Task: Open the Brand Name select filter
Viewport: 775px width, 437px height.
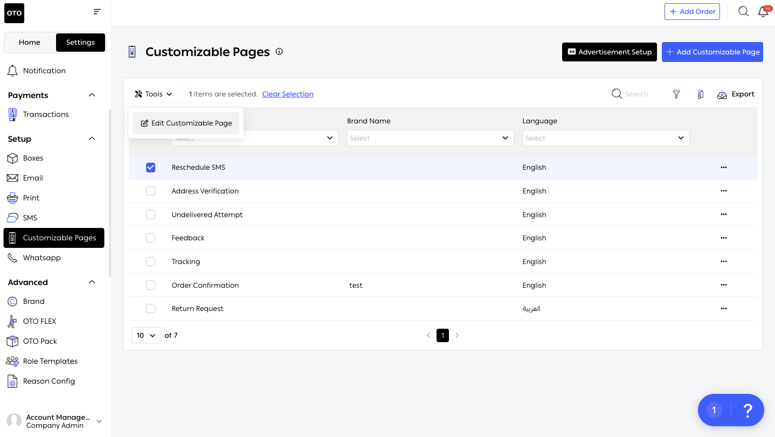Action: 430,138
